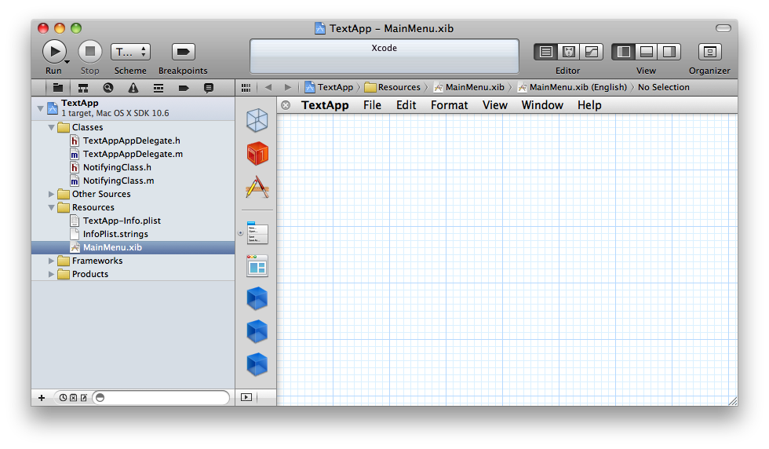Select File's Owner placeholder cube
This screenshot has height=449, width=769.
point(257,120)
